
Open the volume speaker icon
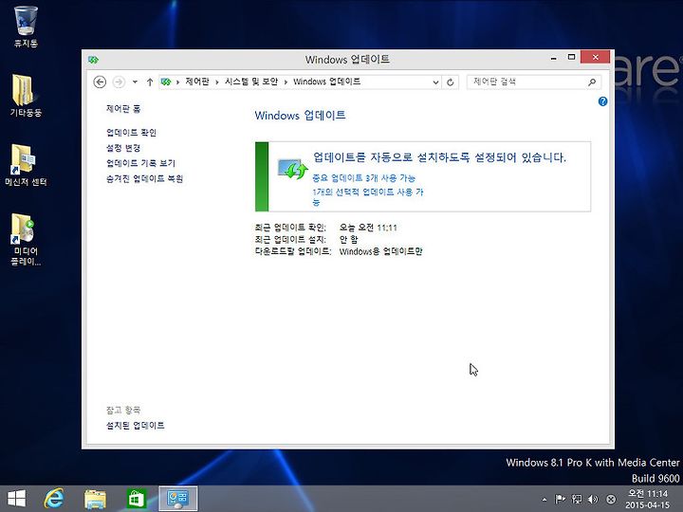pyautogui.click(x=593, y=499)
